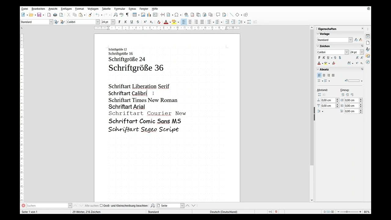Toggle formatting marks pilcrow icon
Screen dimensions: 391x220
point(127,15)
